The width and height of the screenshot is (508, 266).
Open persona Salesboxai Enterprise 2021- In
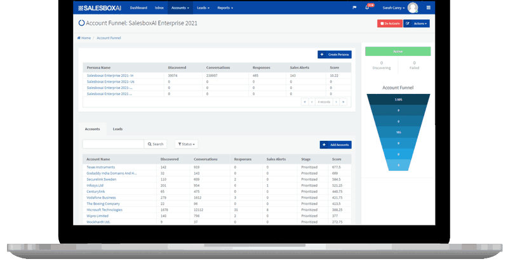click(110, 76)
